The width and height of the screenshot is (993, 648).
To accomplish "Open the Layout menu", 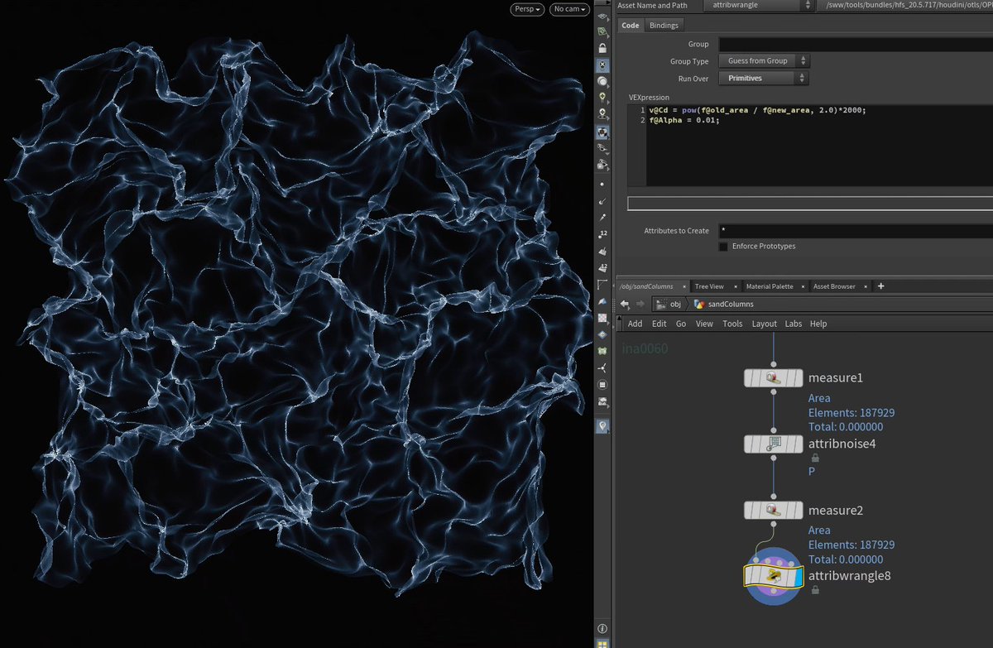I will [764, 324].
